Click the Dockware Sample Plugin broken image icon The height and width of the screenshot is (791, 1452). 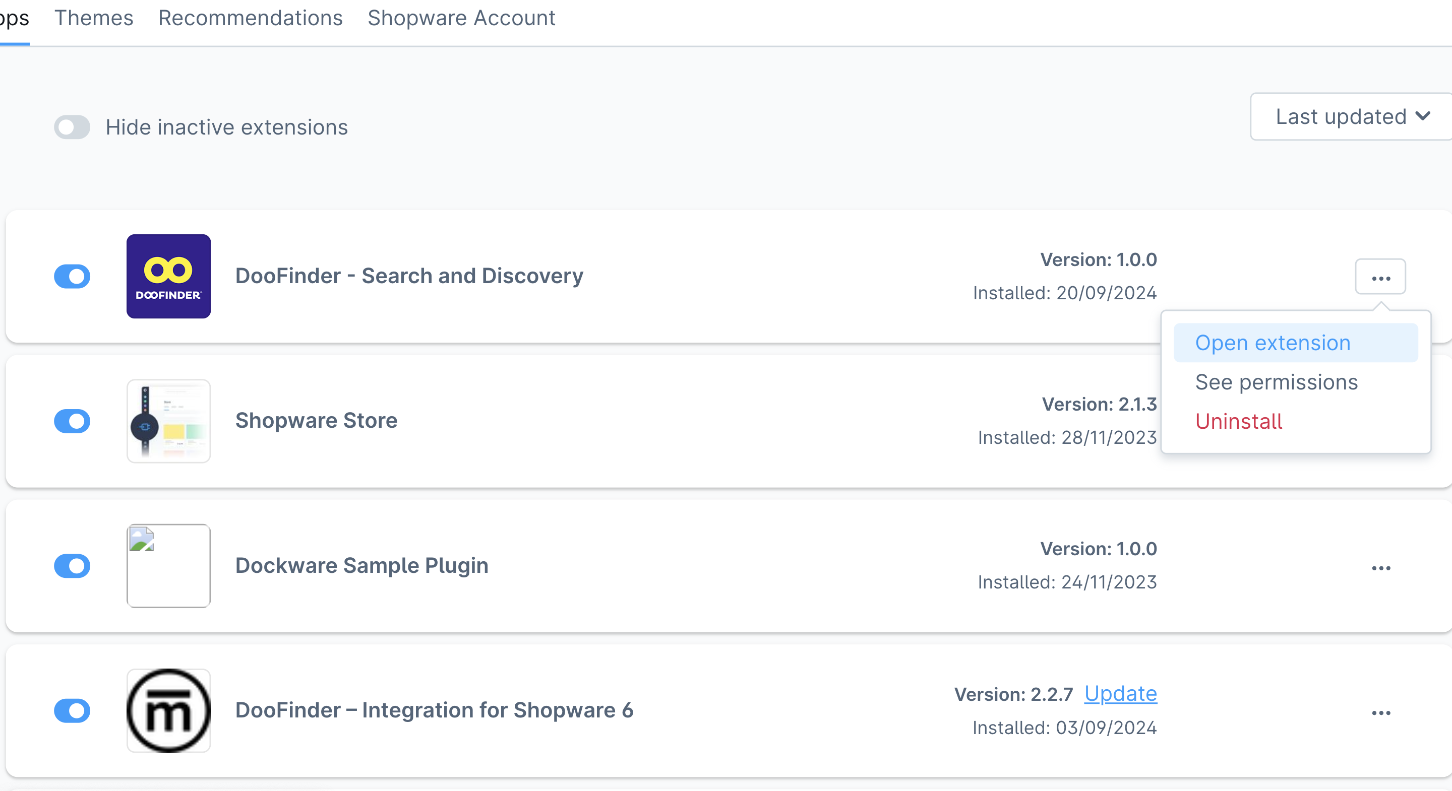pos(168,566)
